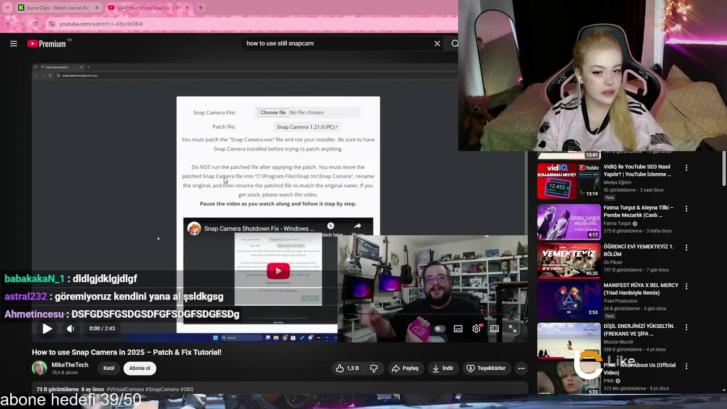Click the large red YouTube play overlay

(x=278, y=271)
